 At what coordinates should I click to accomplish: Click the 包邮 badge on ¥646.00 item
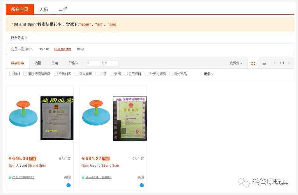32,159
